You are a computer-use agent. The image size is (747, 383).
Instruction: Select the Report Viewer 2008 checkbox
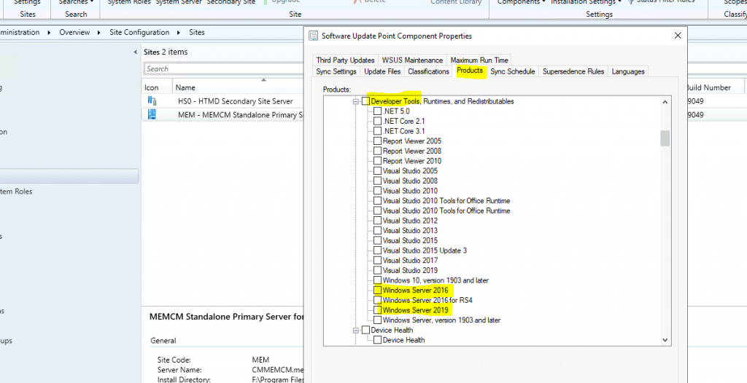pyautogui.click(x=377, y=151)
